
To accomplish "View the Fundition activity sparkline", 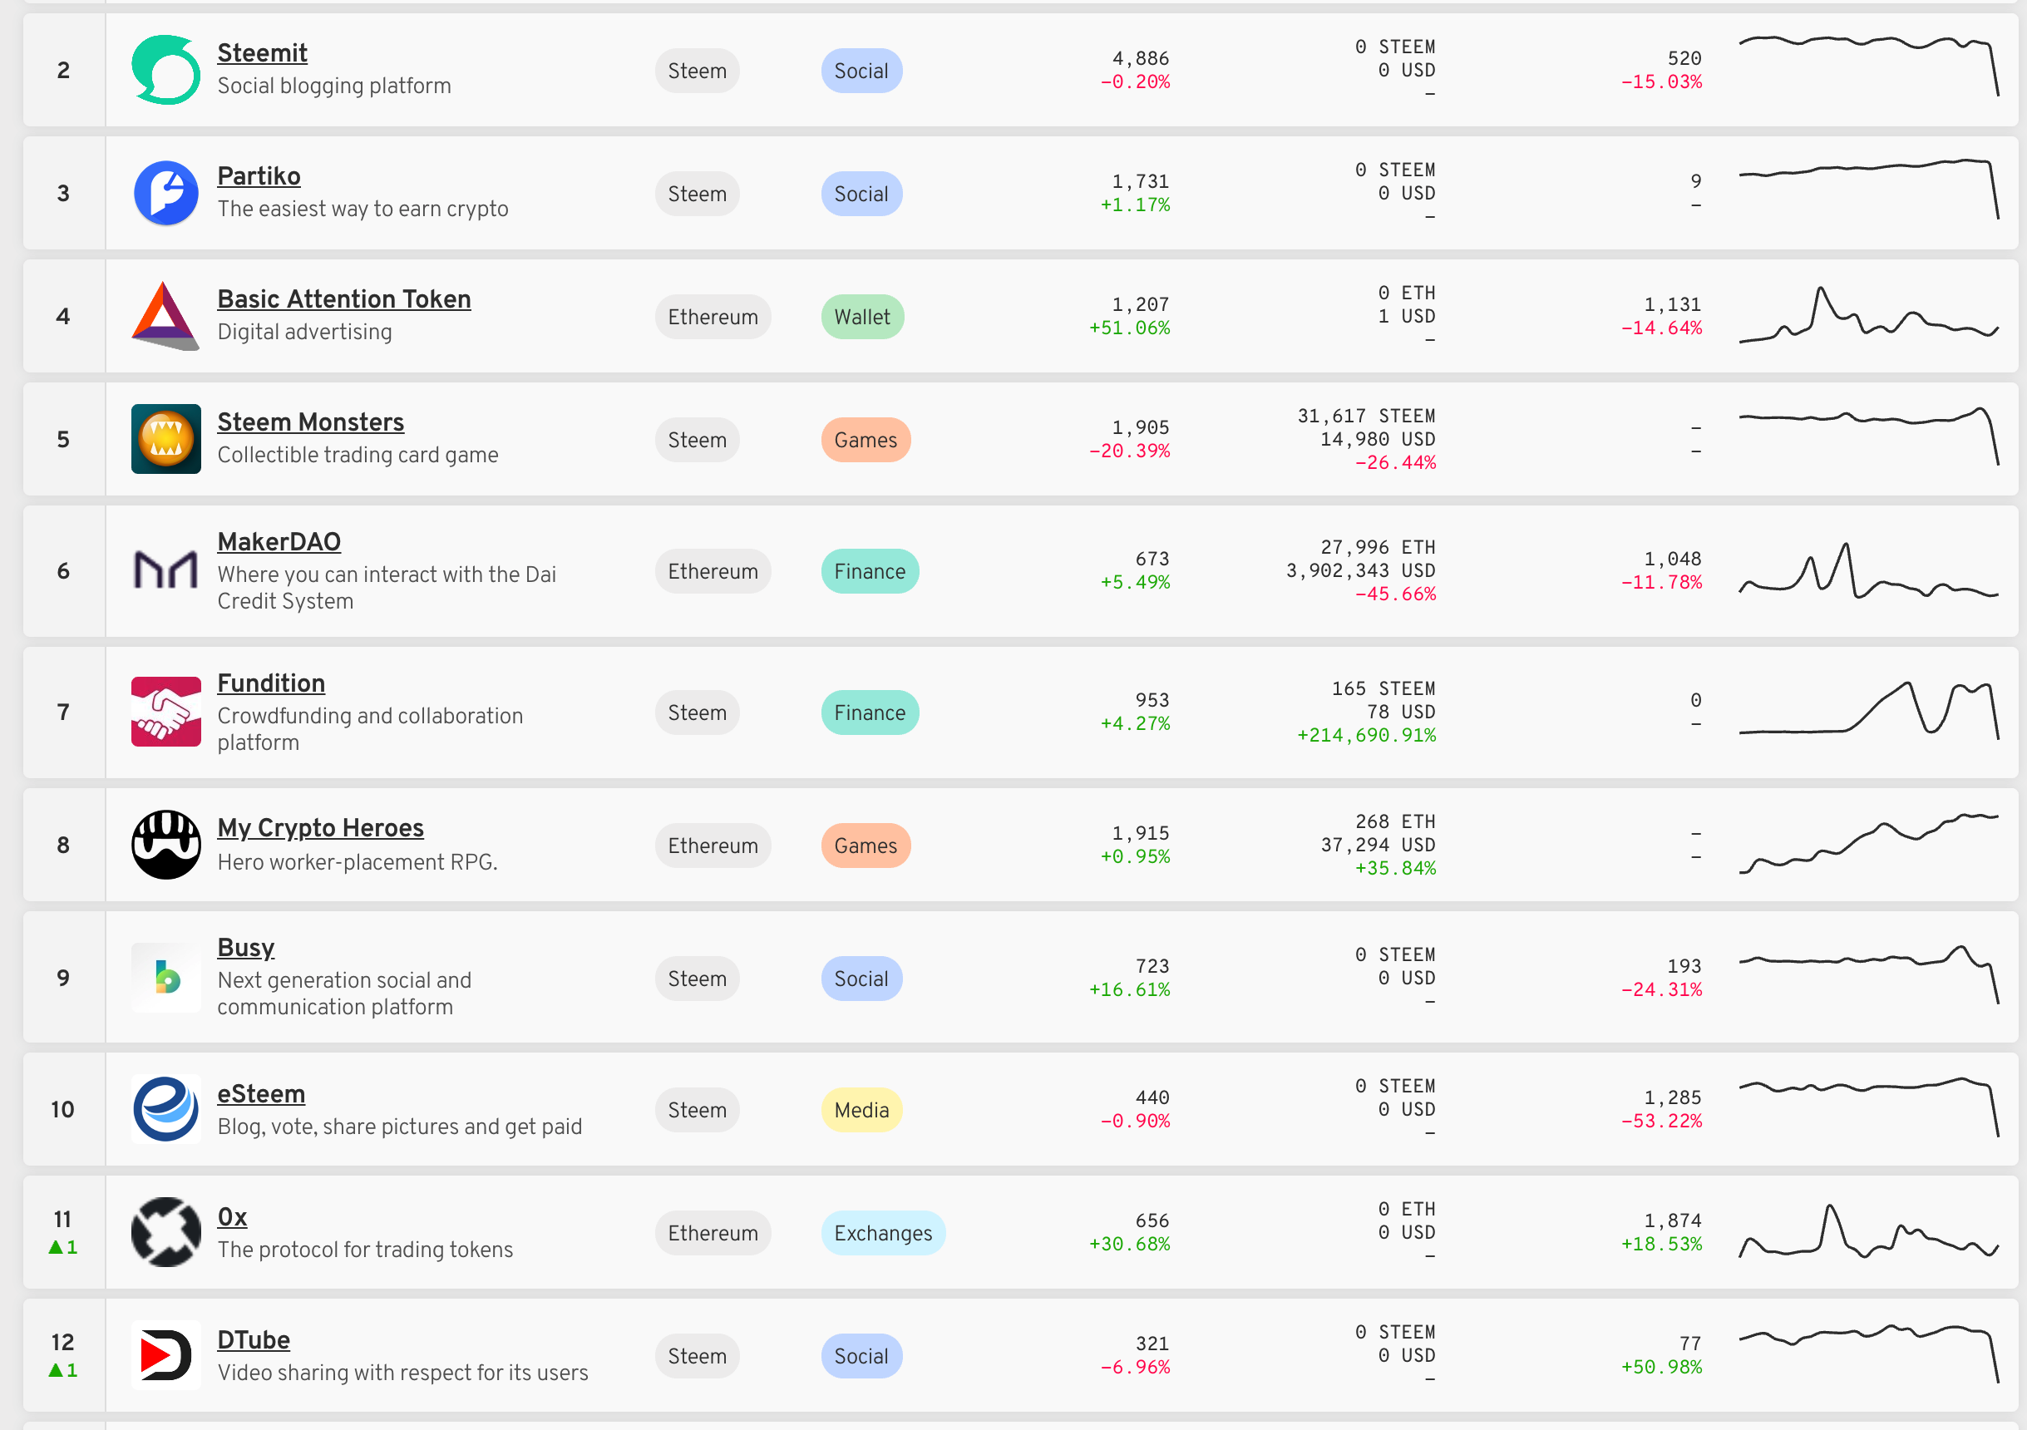I will [x=1869, y=711].
